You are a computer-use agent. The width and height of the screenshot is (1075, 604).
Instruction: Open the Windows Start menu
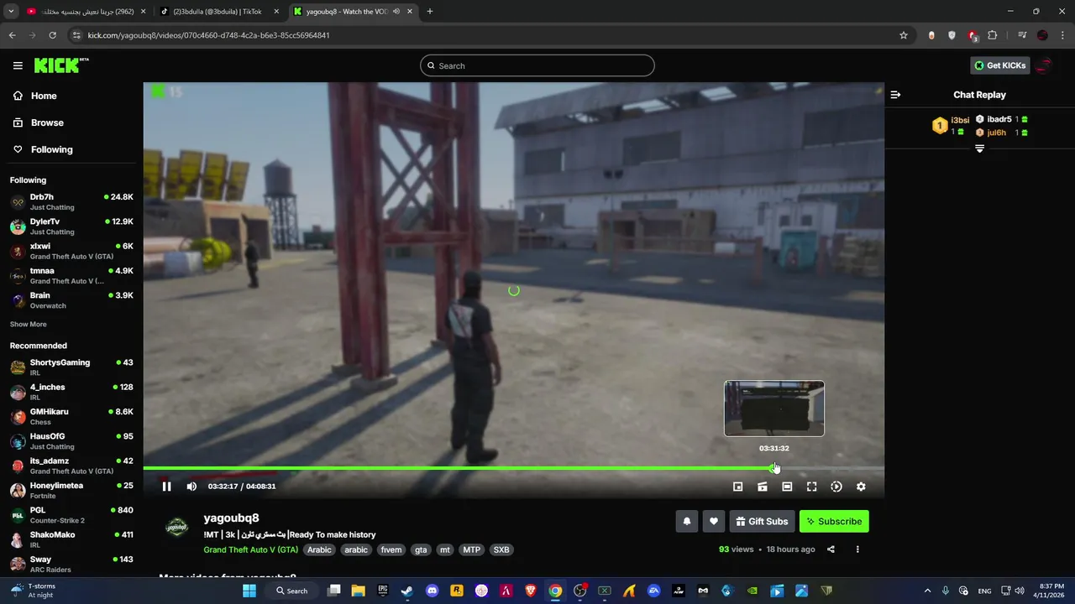(249, 591)
